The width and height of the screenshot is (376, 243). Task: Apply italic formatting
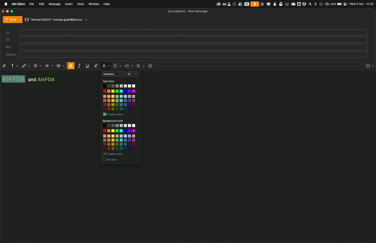79,66
